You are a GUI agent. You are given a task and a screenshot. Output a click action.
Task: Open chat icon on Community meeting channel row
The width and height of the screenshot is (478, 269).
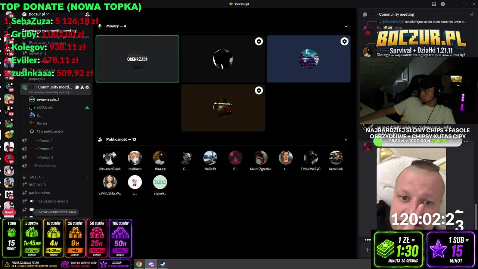tap(77, 87)
